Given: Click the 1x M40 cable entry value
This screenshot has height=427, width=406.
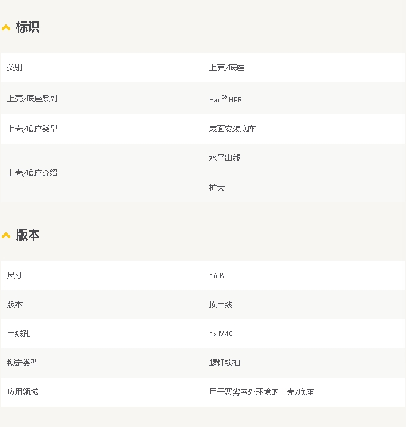Looking at the screenshot, I should (x=221, y=334).
